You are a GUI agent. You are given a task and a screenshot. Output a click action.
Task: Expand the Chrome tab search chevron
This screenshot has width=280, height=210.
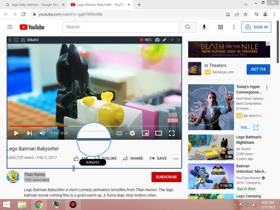246,5
